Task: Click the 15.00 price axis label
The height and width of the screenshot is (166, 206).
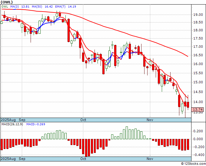Action: pos(198,82)
